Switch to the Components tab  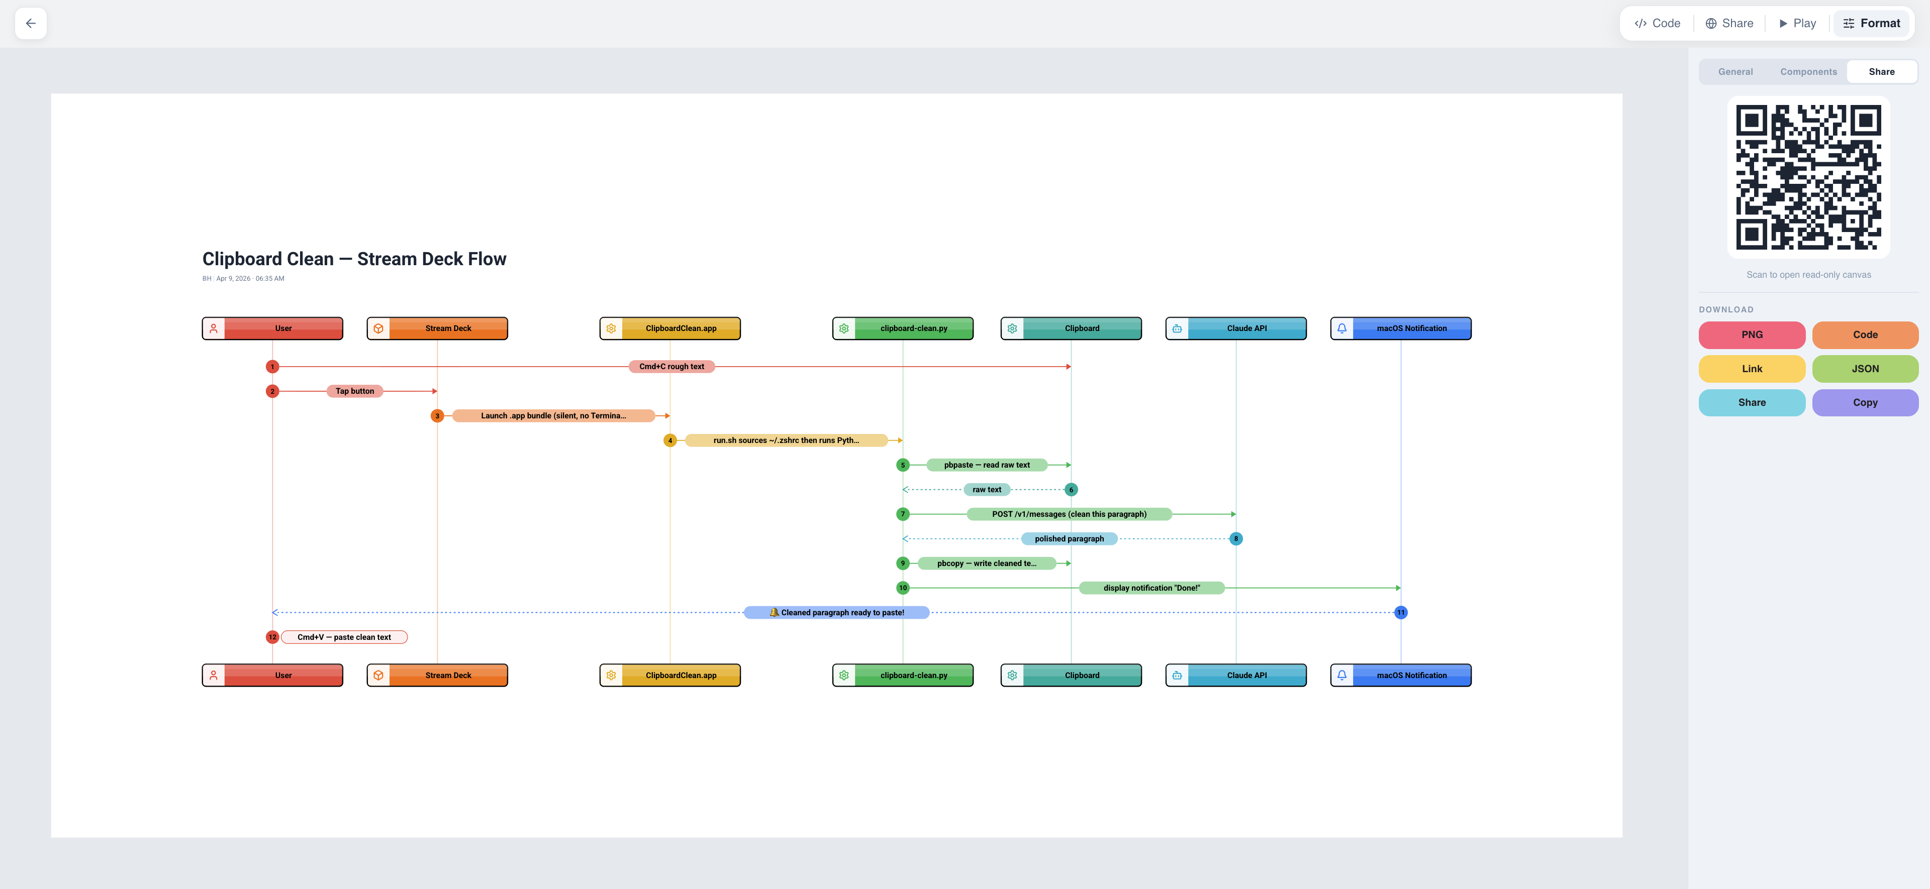(x=1808, y=72)
